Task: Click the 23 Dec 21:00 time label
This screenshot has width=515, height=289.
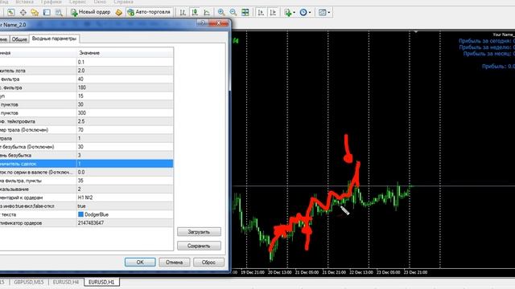Action: click(x=415, y=272)
